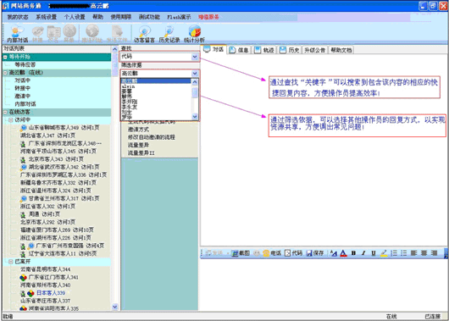Screen dimensions: 449x321
Task: Open 历史记录 history records
Action: click(x=169, y=34)
